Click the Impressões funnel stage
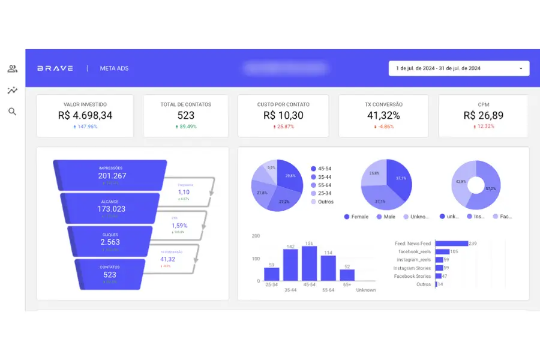 [x=110, y=175]
